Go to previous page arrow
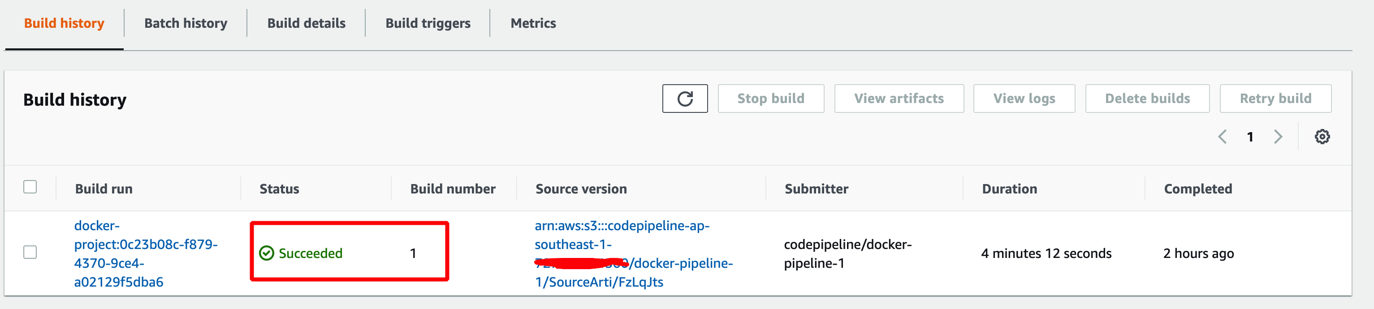Viewport: 1374px width, 309px height. (1223, 137)
